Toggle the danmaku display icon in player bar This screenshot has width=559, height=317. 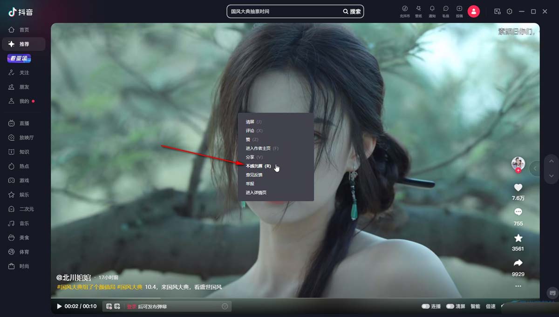click(x=109, y=306)
